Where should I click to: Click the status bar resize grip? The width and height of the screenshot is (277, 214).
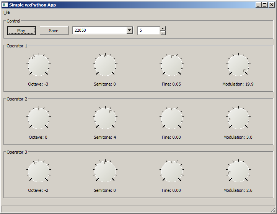click(273, 209)
